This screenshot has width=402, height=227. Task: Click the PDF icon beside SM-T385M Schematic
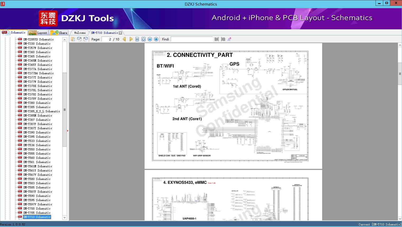(x=20, y=115)
